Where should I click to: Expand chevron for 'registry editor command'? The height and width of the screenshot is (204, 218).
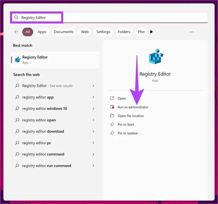93,154
